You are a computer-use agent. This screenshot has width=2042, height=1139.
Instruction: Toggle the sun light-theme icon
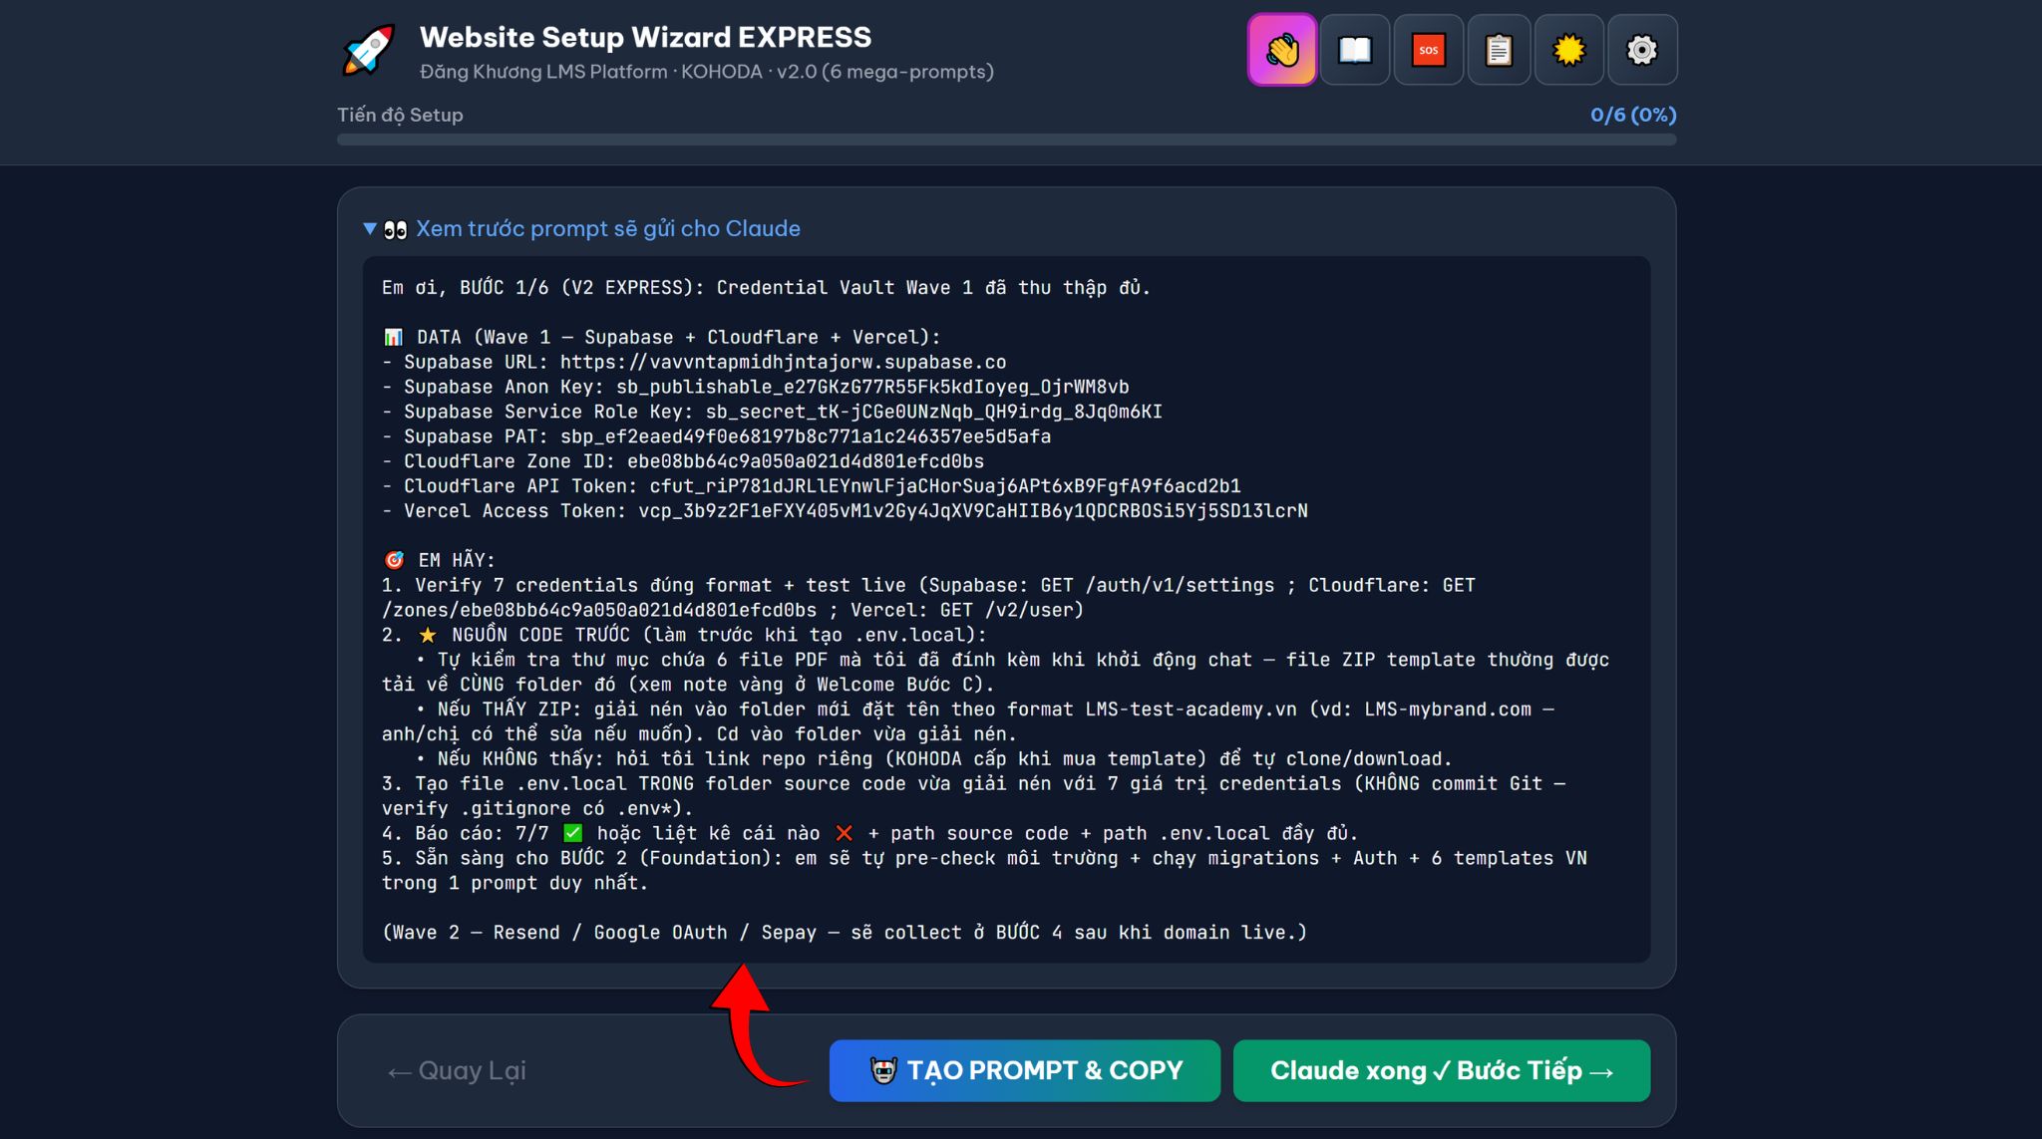1569,50
